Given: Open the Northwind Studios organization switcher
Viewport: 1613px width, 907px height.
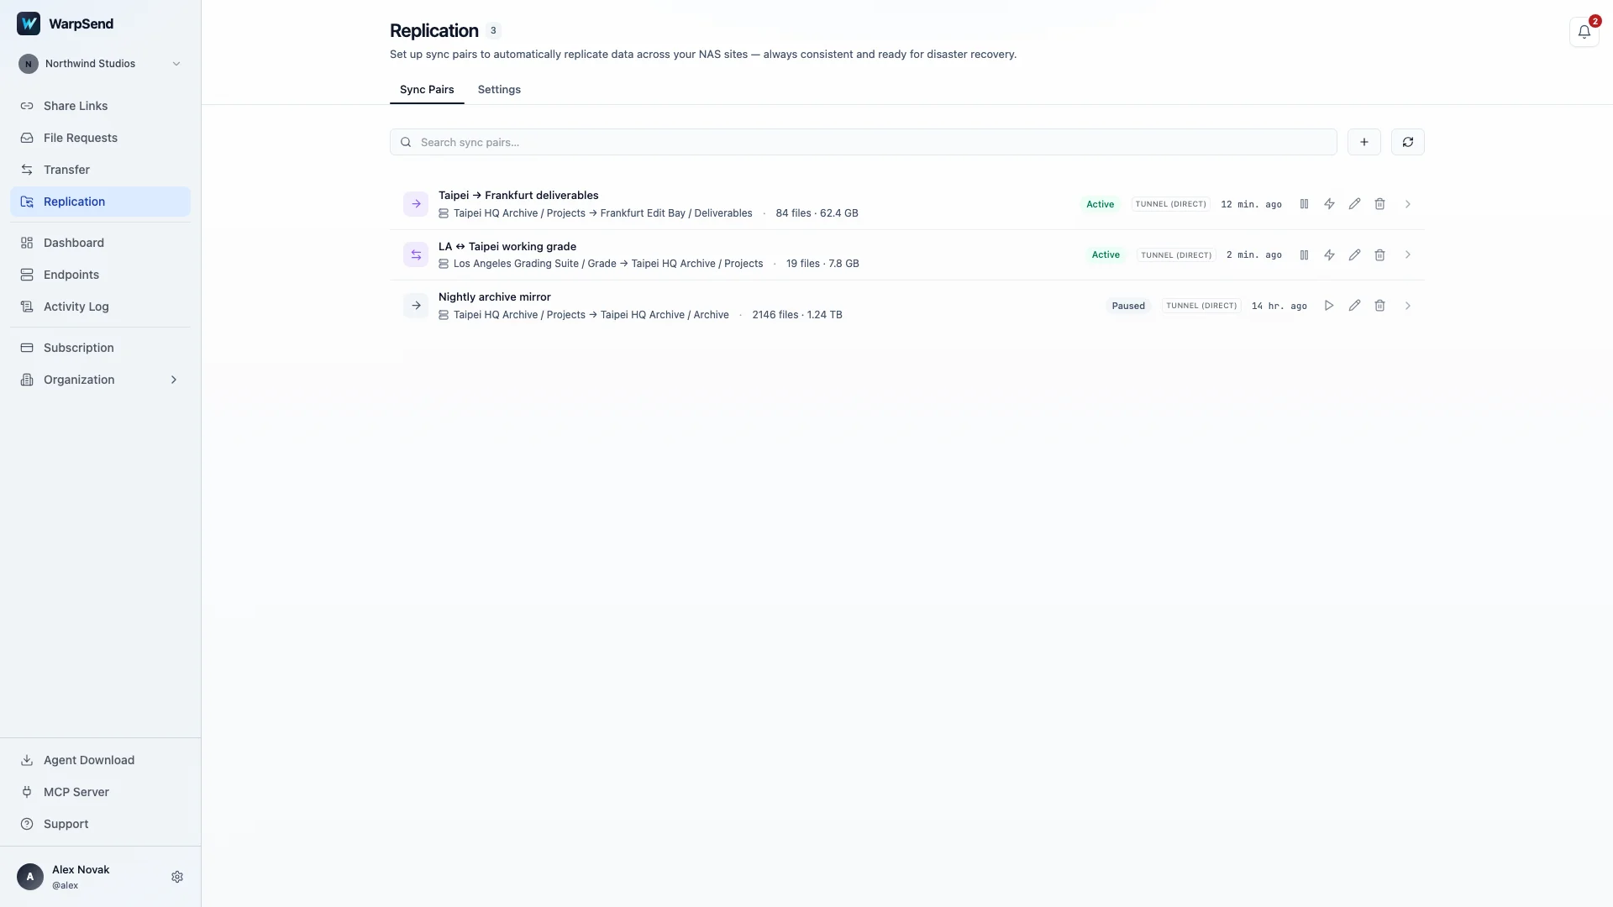Looking at the screenshot, I should tap(101, 64).
